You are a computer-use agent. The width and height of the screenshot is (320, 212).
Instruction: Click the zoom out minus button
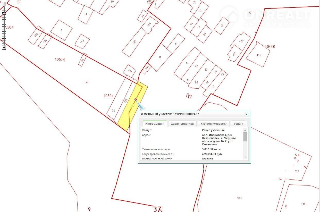4,48
